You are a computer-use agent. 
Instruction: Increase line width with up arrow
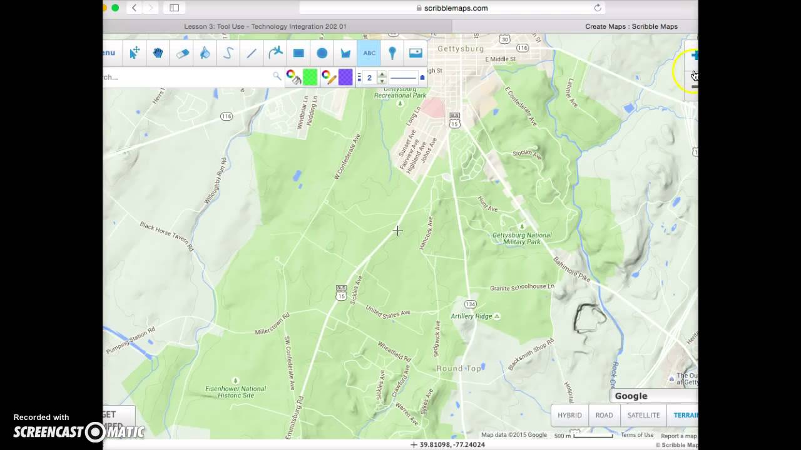(382, 74)
